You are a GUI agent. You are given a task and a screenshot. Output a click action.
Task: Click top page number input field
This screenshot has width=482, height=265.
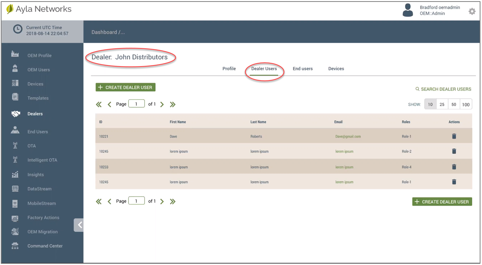click(136, 104)
